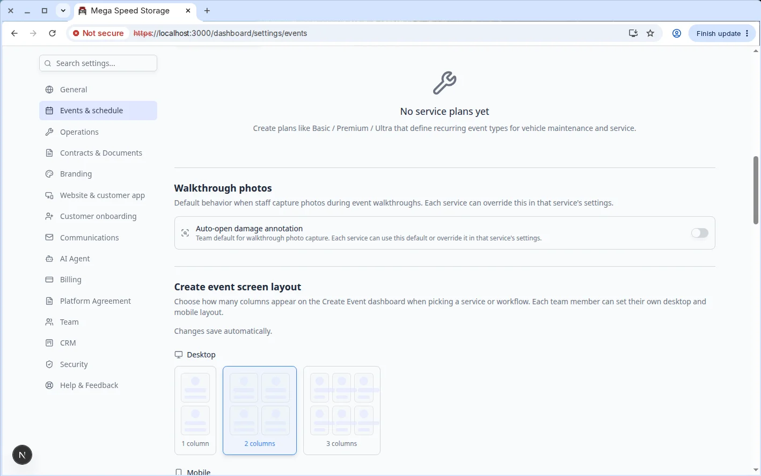Open Communications settings
The height and width of the screenshot is (476, 761).
click(x=98, y=237)
